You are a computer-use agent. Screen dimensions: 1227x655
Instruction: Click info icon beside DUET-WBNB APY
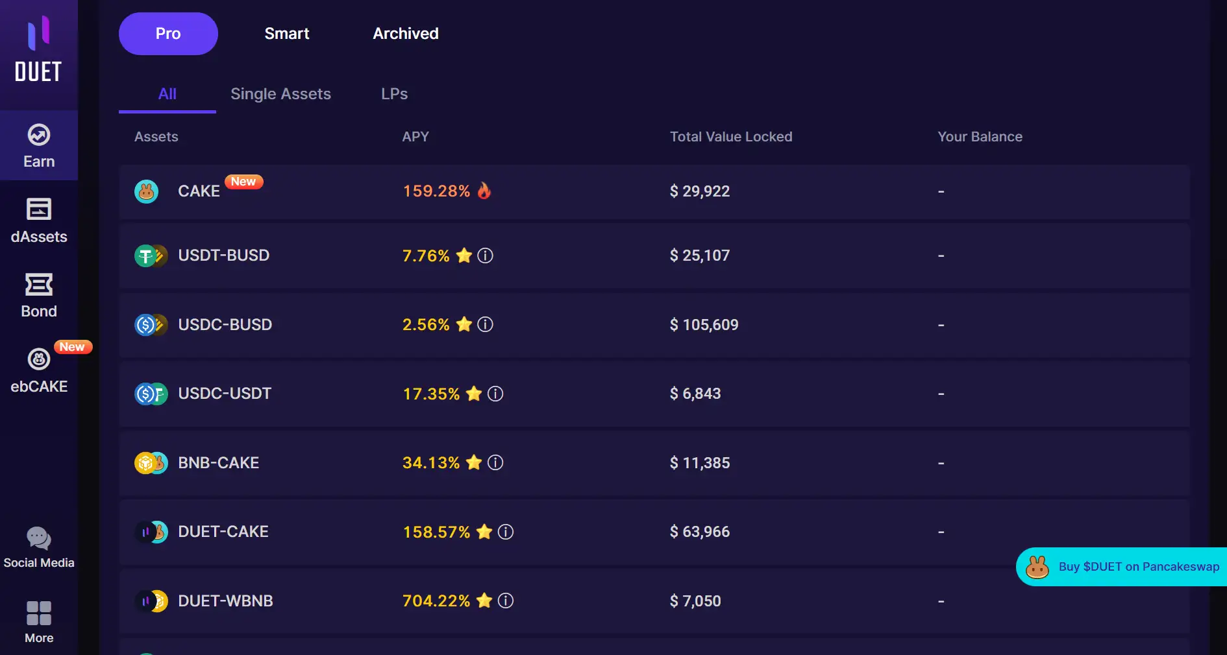click(x=506, y=601)
